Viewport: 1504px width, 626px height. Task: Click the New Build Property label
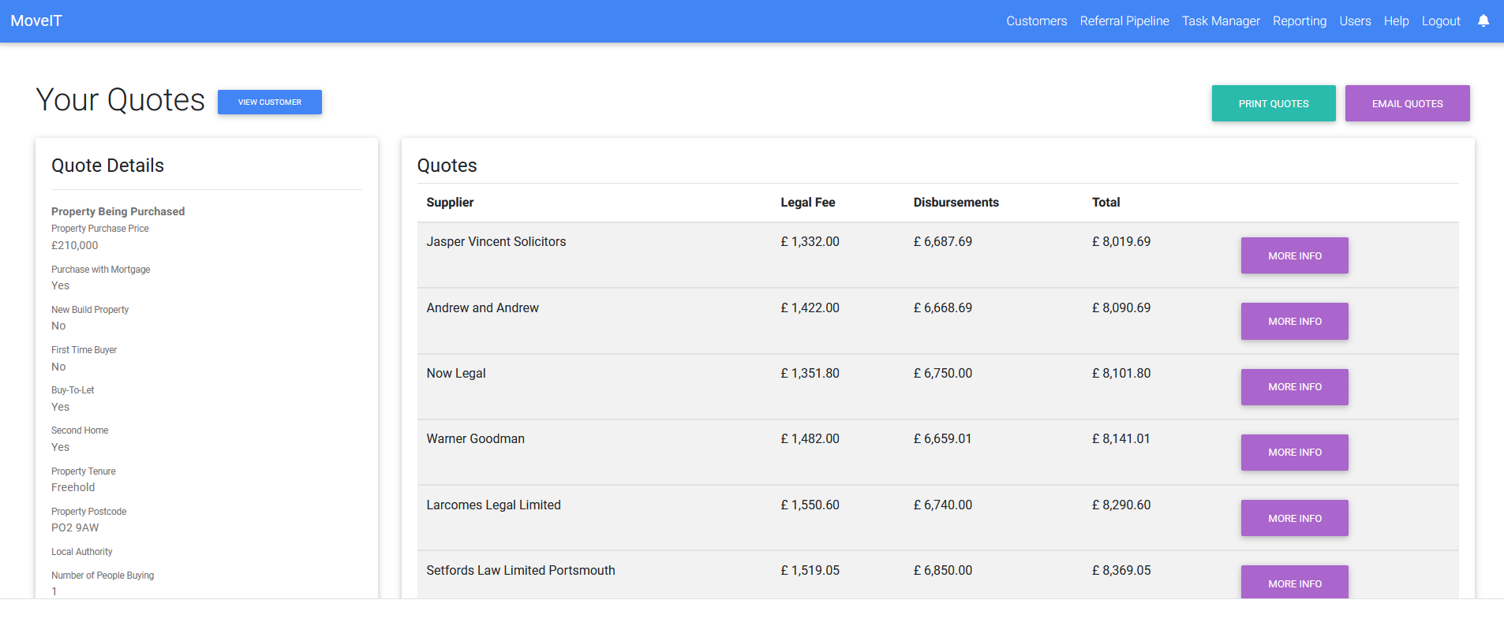[x=90, y=310]
